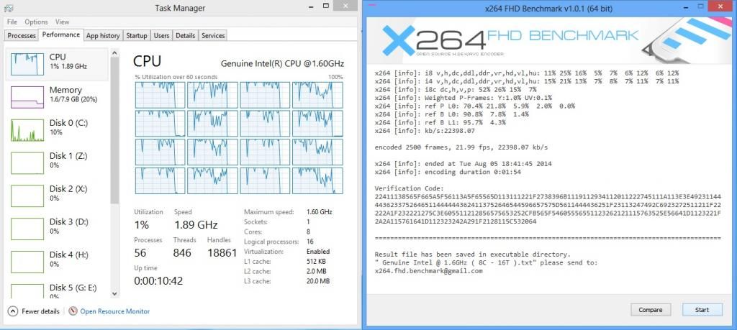737x330 pixels.
Task: Collapse with the Fewer details chevron icon
Action: point(13,311)
